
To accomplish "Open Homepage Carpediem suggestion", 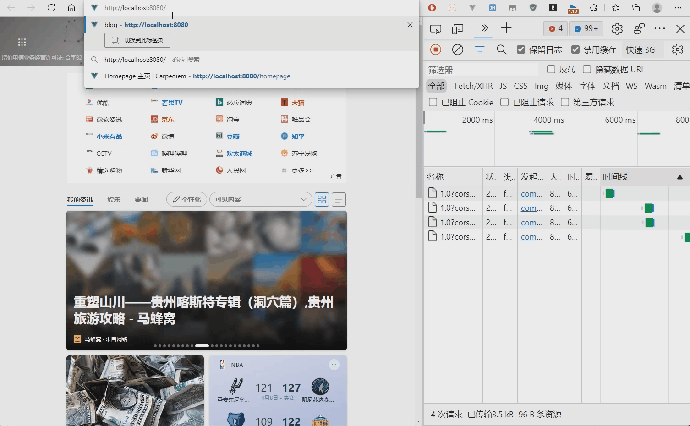I will tap(252, 76).
